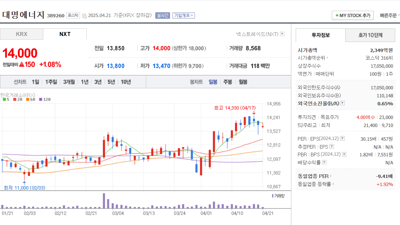Expand the 기업개요 dropdown
400x225 pixels.
183,15
